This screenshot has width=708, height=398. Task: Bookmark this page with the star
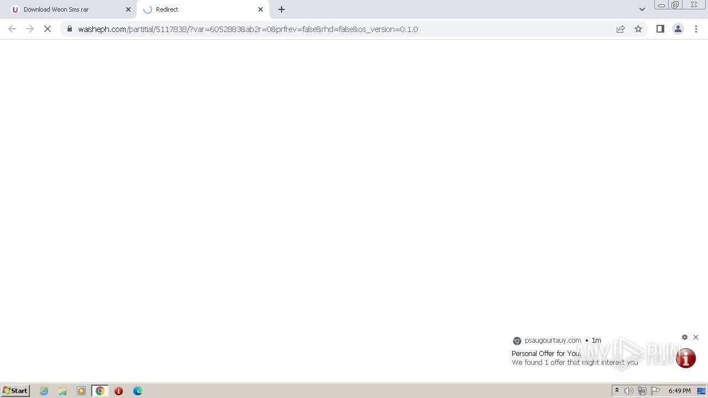point(638,29)
